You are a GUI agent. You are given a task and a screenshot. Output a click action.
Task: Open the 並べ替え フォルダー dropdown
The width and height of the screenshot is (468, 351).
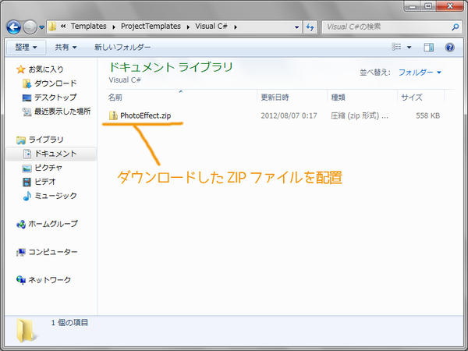pos(420,73)
